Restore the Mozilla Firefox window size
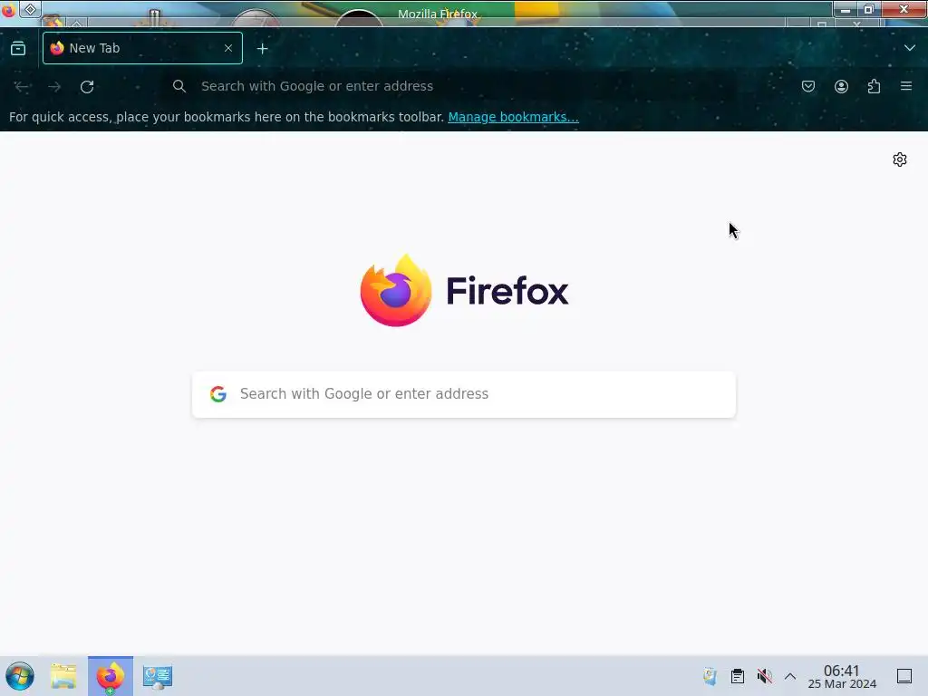This screenshot has height=696, width=928. 868,9
